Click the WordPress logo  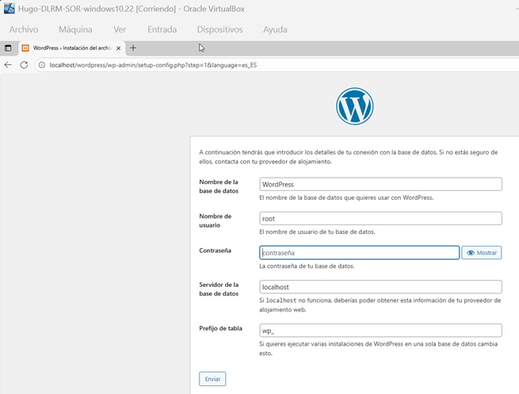coord(354,106)
